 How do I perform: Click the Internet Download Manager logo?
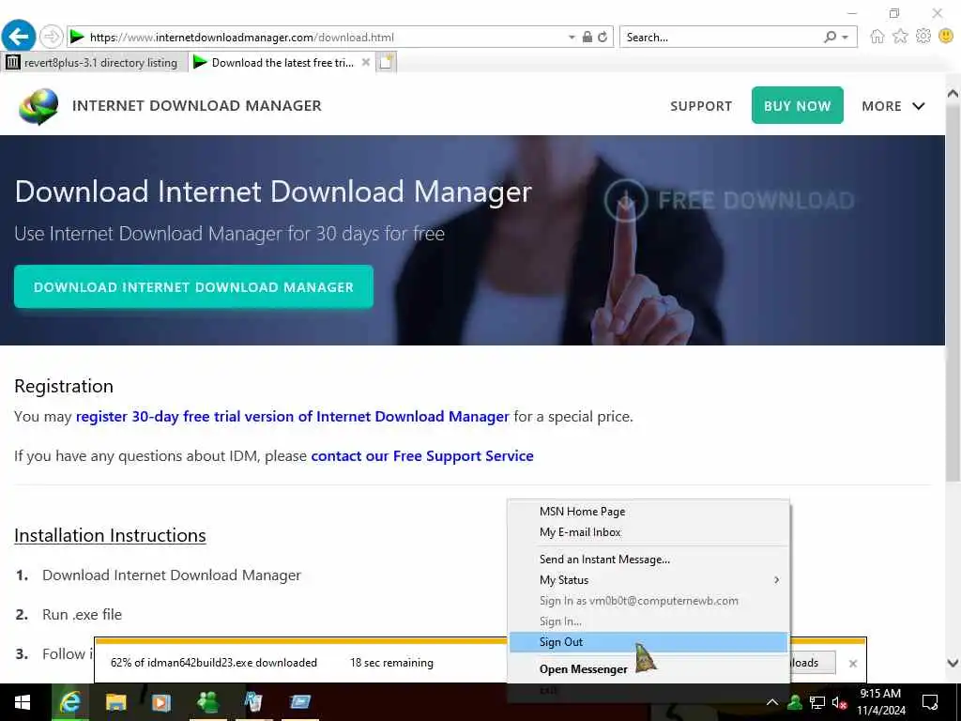[38, 105]
